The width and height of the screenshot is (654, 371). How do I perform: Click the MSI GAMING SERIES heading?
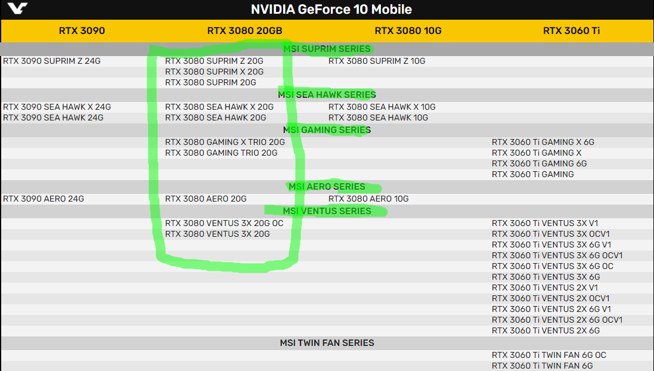click(327, 130)
